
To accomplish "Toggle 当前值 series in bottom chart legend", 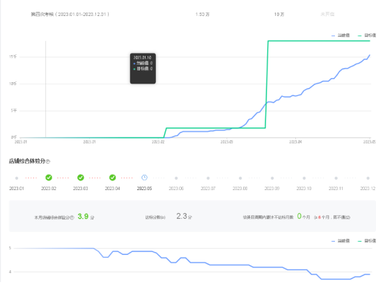I will [x=341, y=241].
